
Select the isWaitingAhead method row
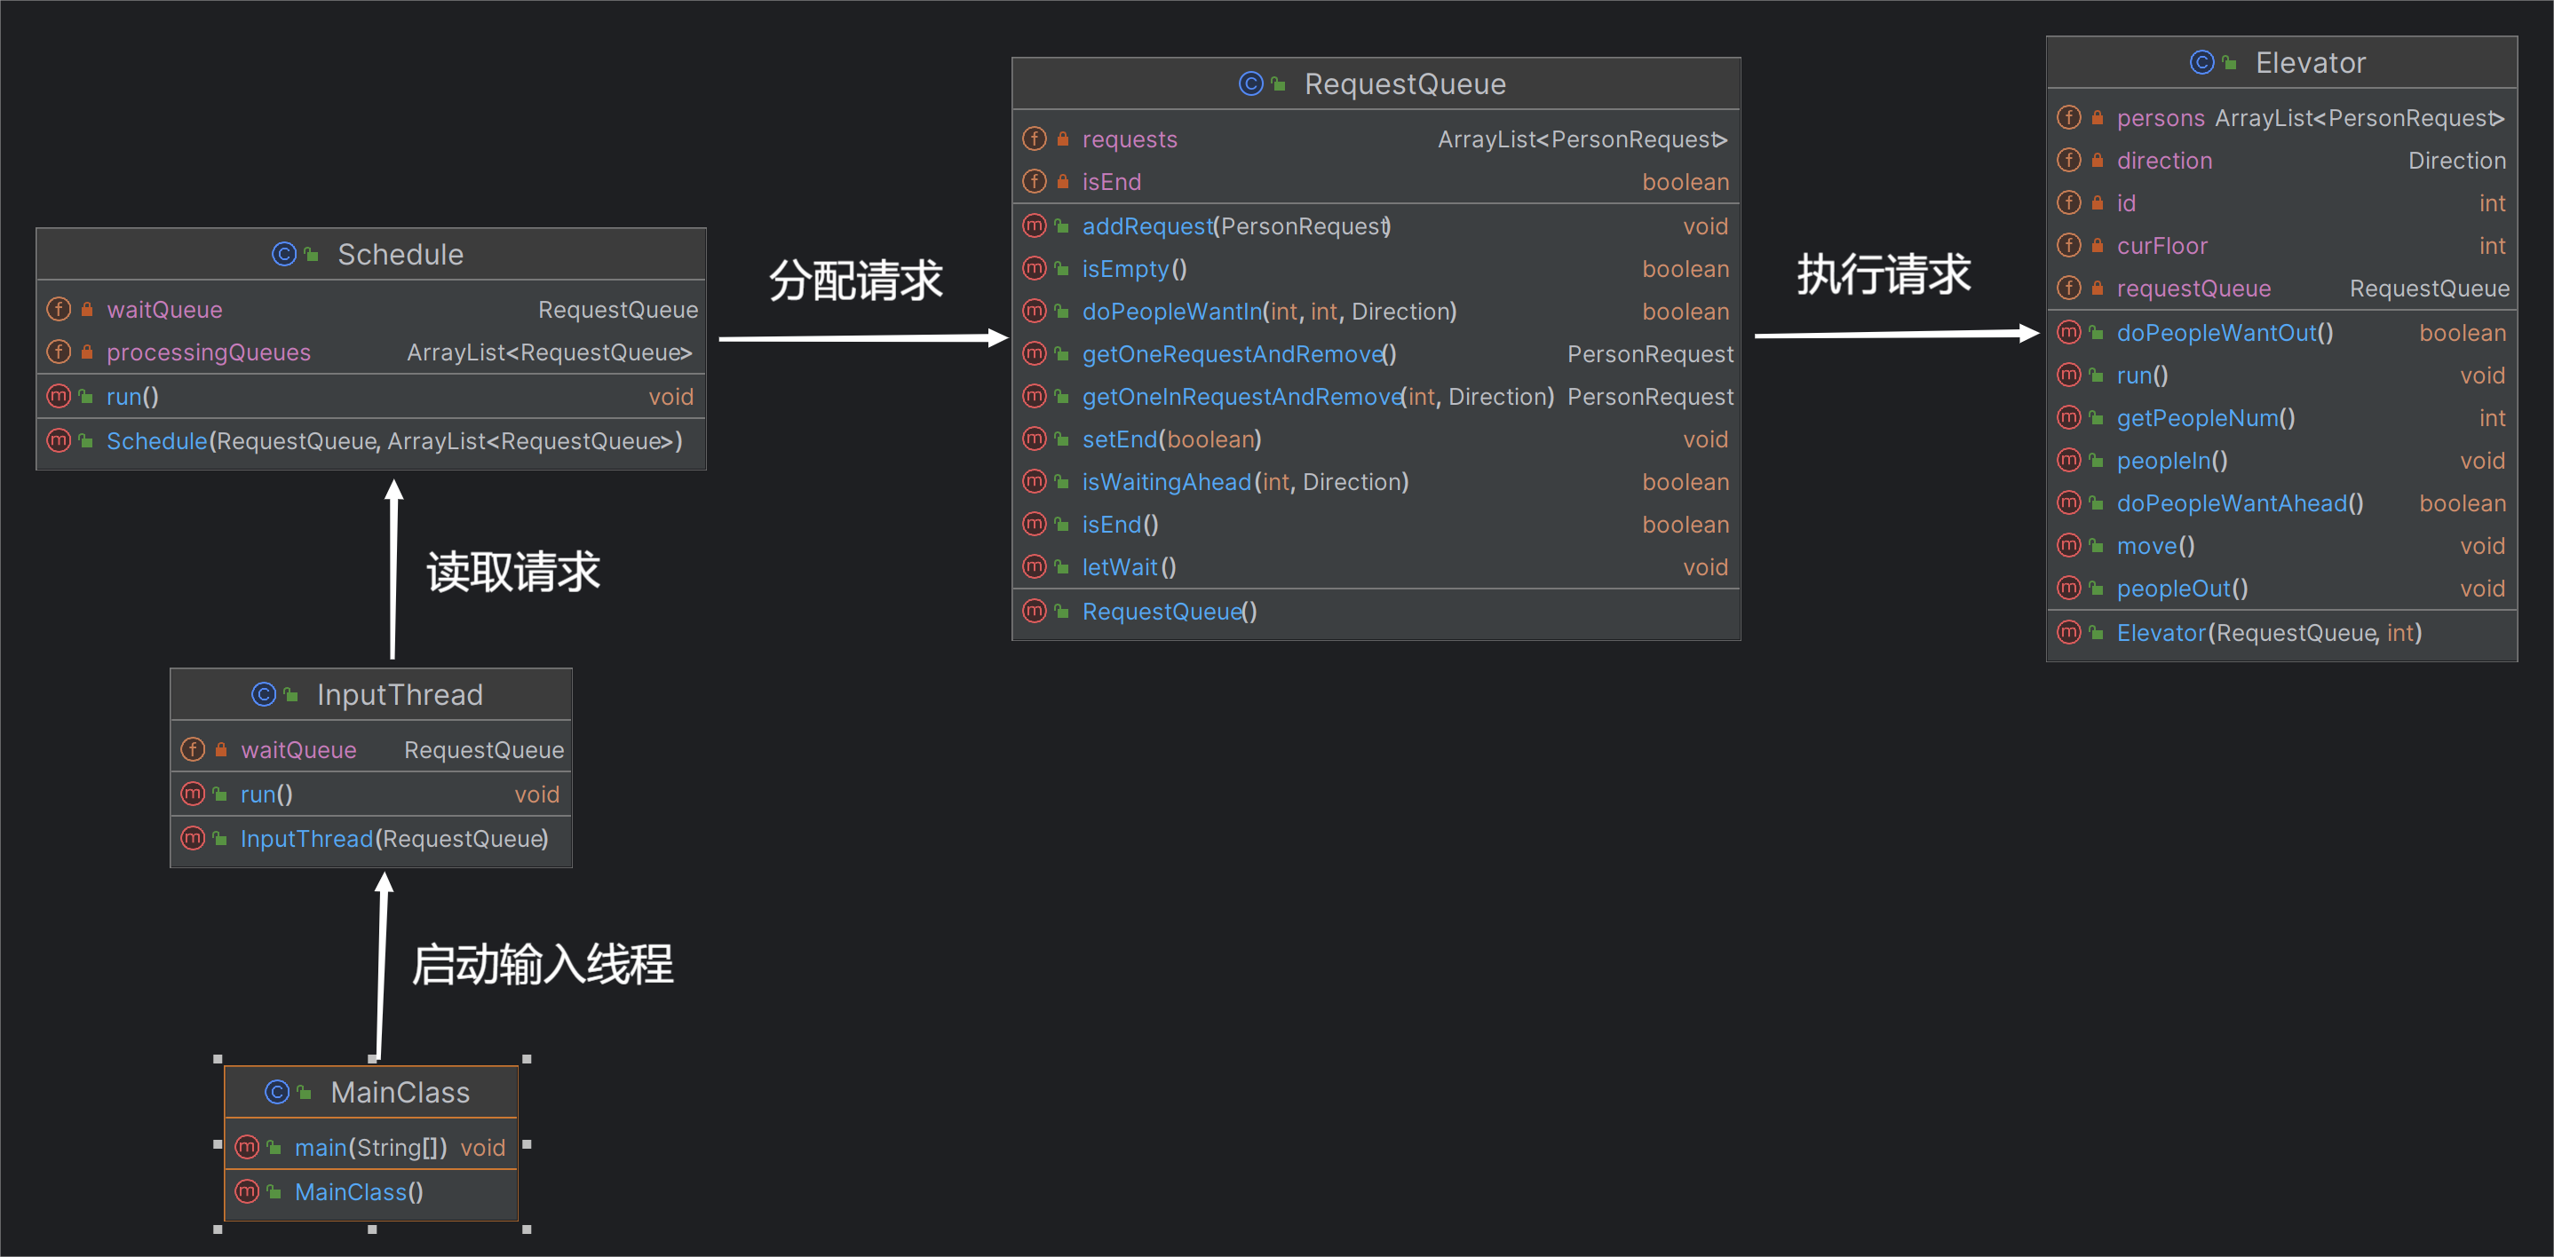(1376, 482)
